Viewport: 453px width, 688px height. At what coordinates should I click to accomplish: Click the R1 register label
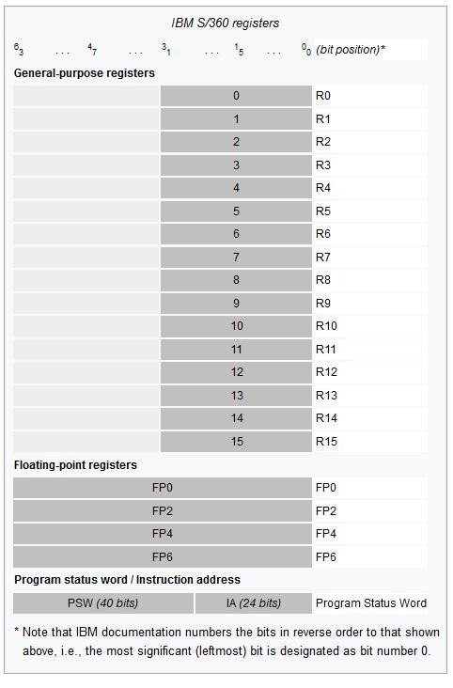323,119
